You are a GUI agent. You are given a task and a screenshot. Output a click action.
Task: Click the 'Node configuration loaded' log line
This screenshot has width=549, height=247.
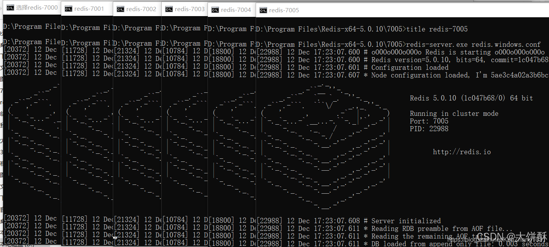pyautogui.click(x=402, y=75)
